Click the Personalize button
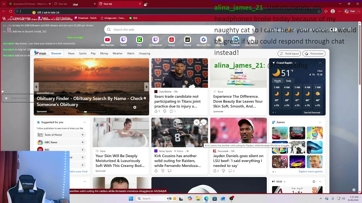The height and width of the screenshot is (203, 362). 314,54
